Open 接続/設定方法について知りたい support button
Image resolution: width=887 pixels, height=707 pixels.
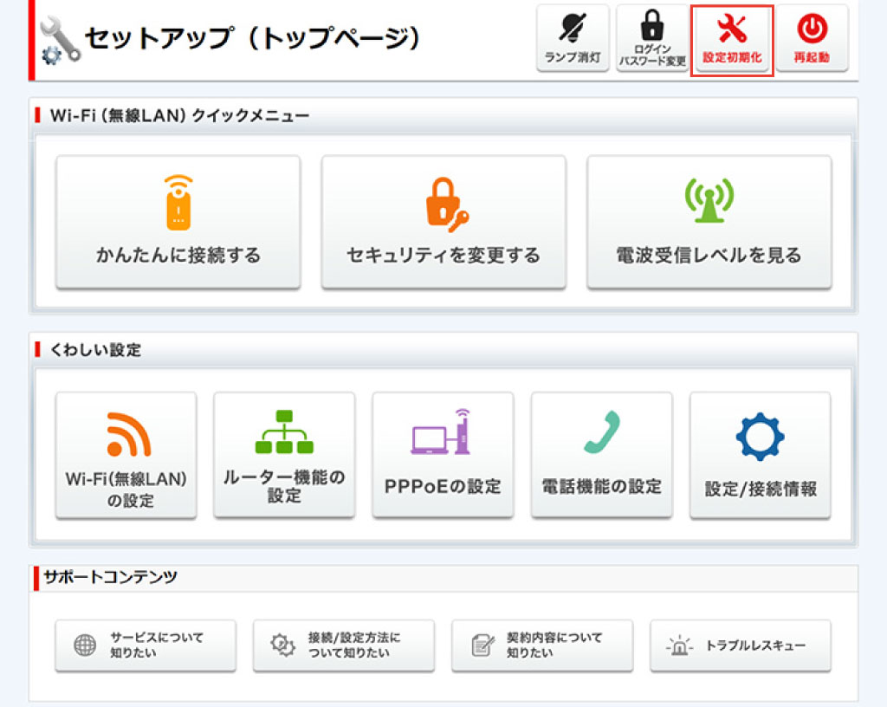tap(343, 645)
